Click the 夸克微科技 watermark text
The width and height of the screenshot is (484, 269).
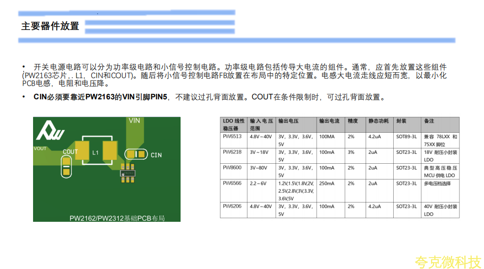click(447, 262)
